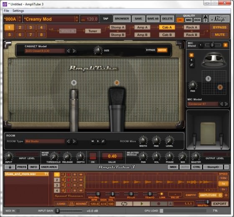Select orange mic 2 button in MIC Blend

pos(225,45)
